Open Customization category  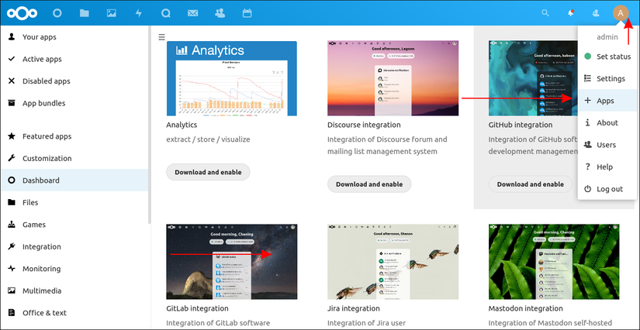pos(74,158)
